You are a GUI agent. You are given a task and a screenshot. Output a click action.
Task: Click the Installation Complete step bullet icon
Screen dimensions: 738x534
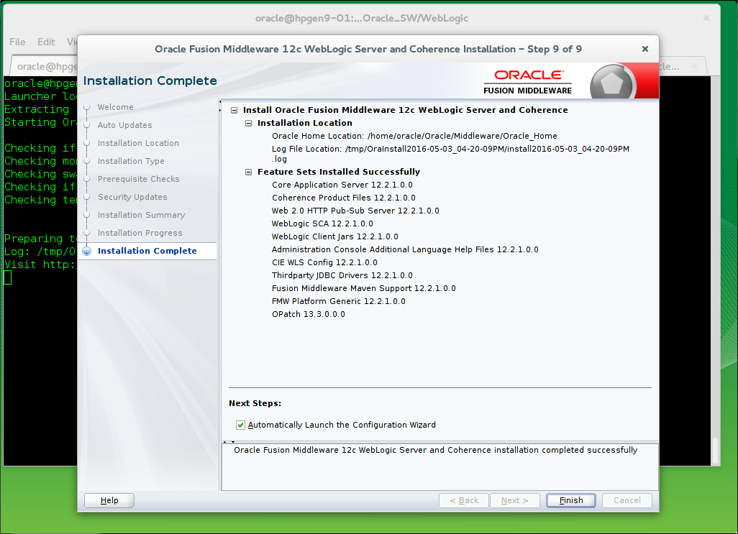point(87,251)
